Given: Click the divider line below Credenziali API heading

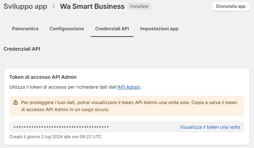Looking at the screenshot, I should 127,60.
